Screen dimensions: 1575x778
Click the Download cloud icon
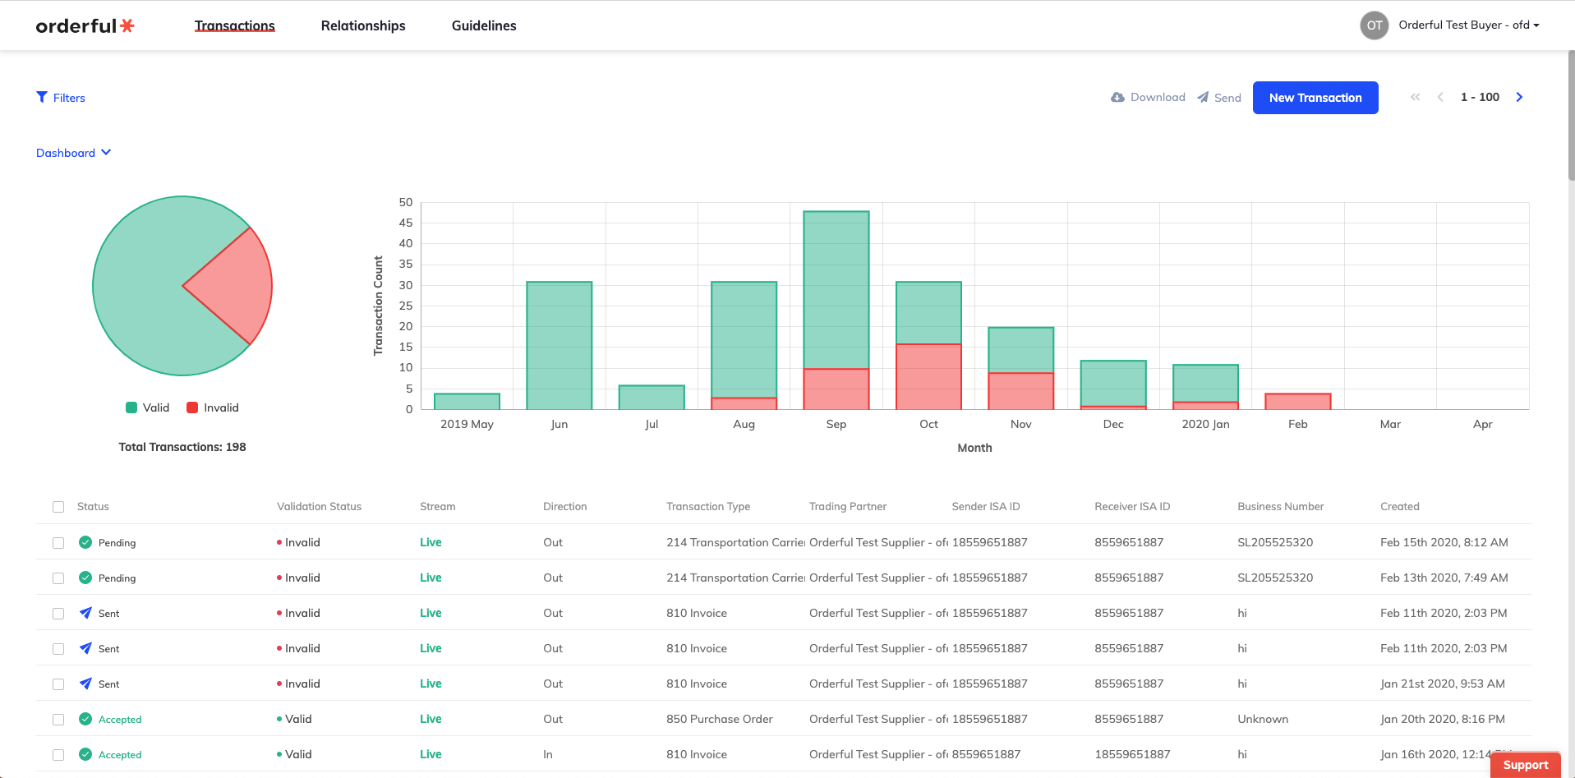coord(1117,97)
